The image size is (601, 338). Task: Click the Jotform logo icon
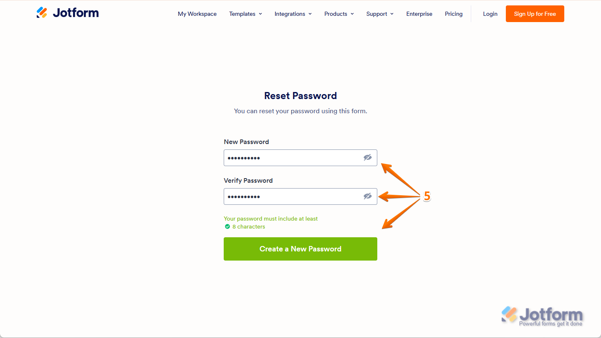42,13
